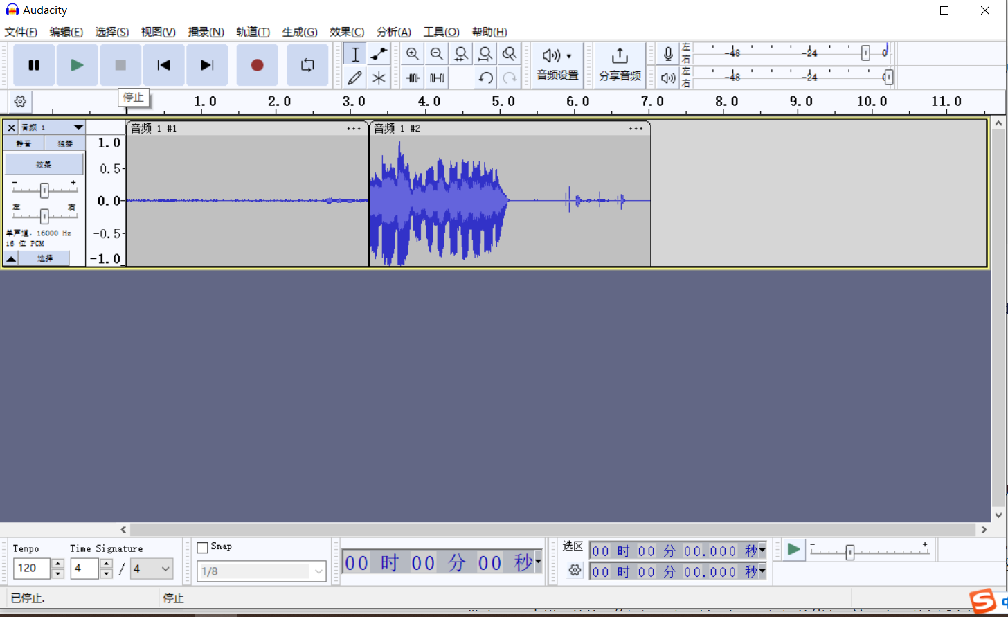This screenshot has width=1008, height=617.
Task: Adjust the playback level slider
Action: [x=888, y=77]
